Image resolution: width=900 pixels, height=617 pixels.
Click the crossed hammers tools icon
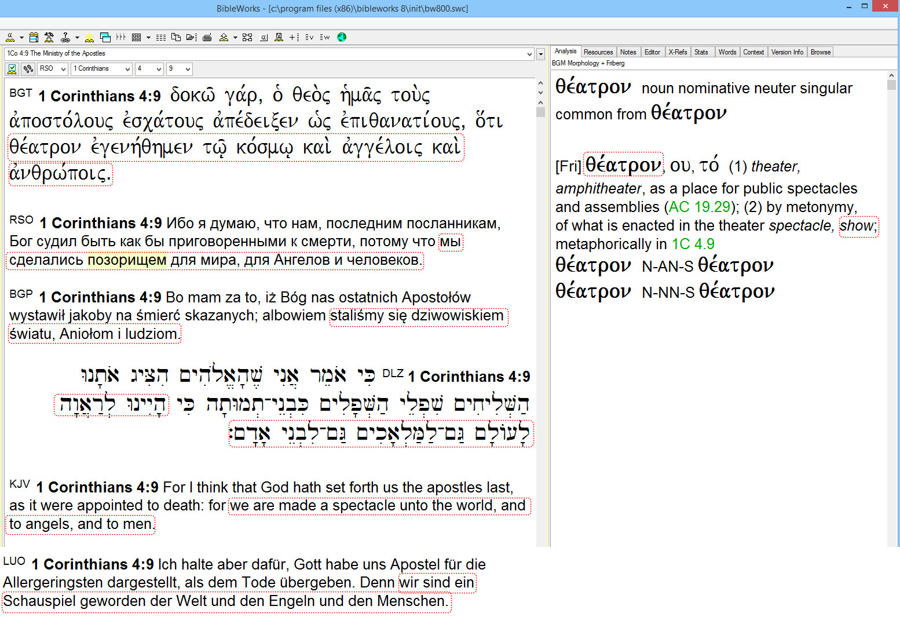click(x=49, y=37)
